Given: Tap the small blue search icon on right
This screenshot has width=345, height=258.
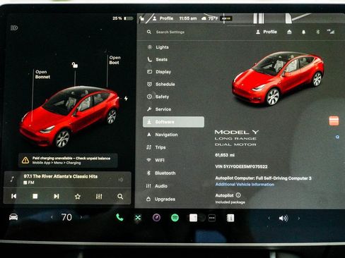Looking at the screenshot, I should [337, 137].
